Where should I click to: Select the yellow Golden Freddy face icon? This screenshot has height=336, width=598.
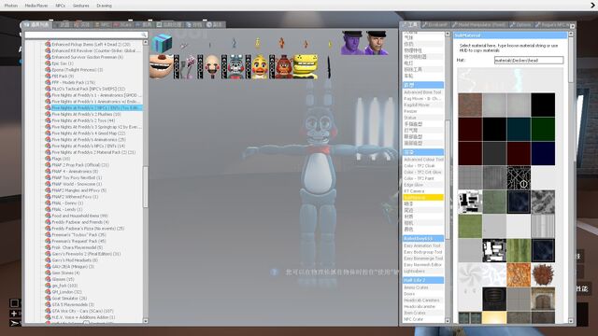pyautogui.click(x=306, y=66)
